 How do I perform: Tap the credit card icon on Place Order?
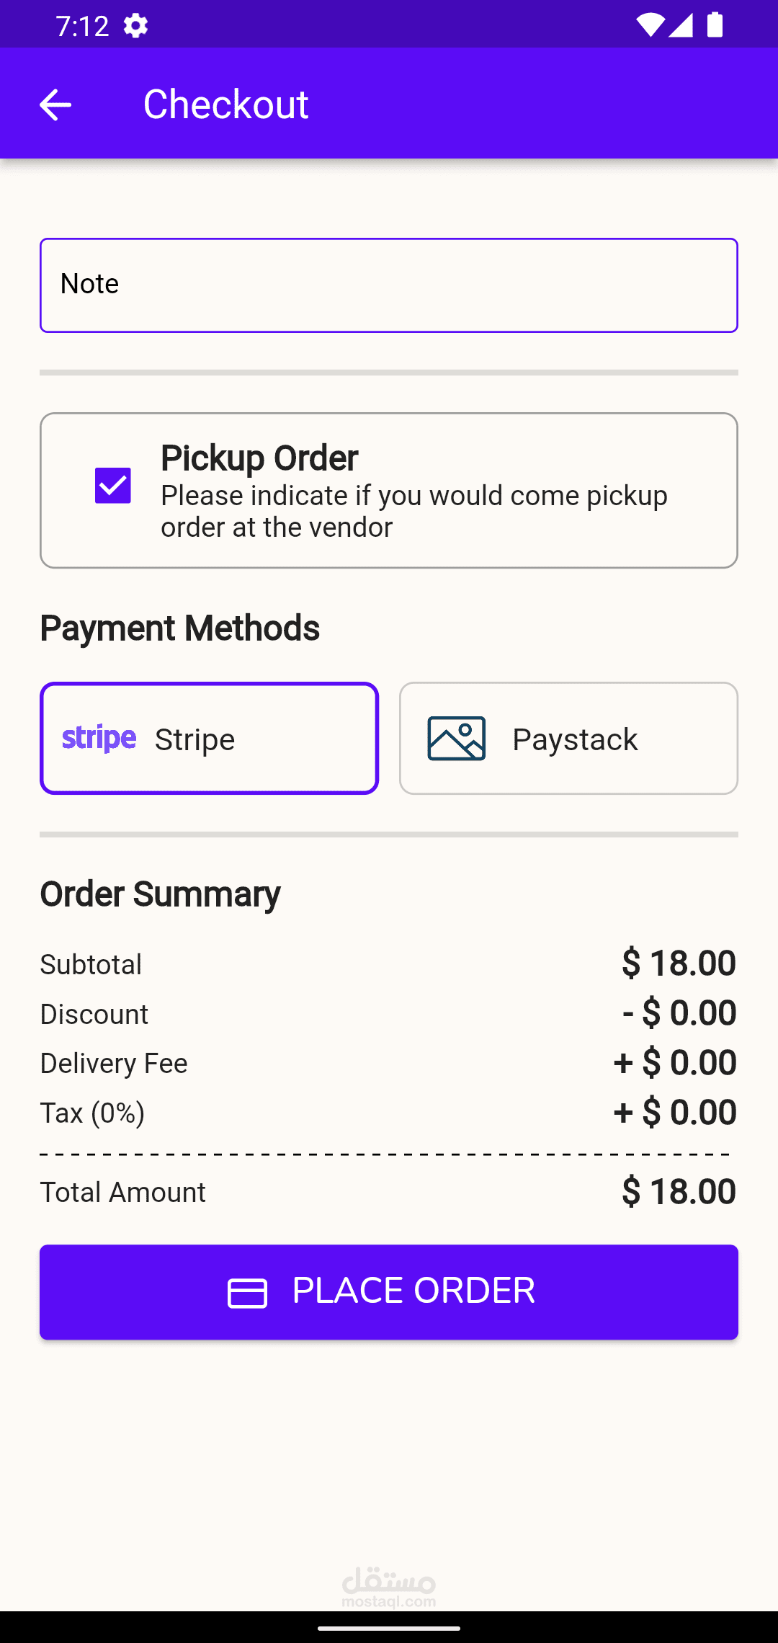pos(247,1293)
